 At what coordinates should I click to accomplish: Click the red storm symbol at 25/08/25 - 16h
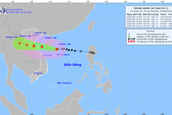click(34, 46)
